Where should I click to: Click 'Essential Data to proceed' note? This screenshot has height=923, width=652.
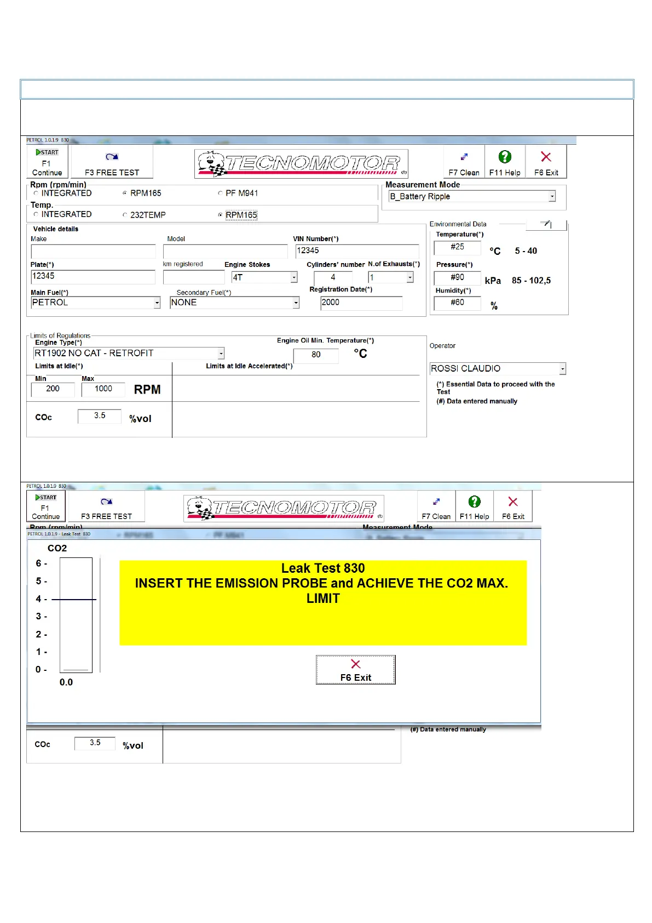(x=496, y=388)
